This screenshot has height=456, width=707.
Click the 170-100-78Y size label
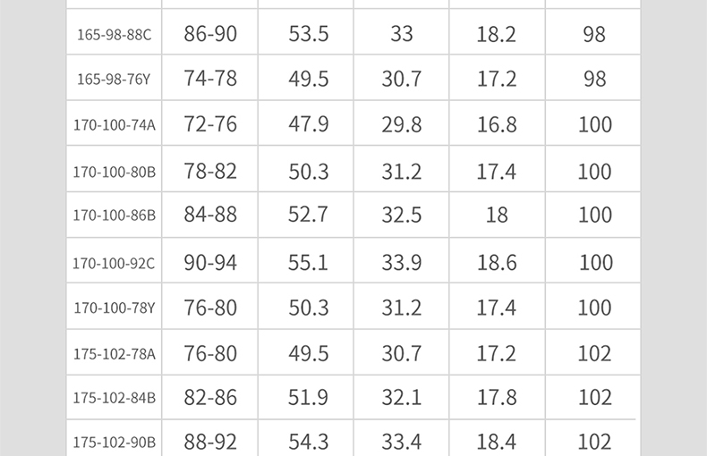(x=114, y=308)
